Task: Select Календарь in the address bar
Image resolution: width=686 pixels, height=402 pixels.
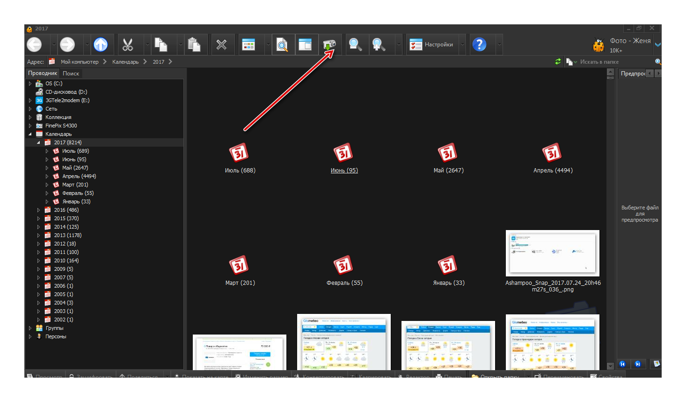Action: click(x=125, y=62)
